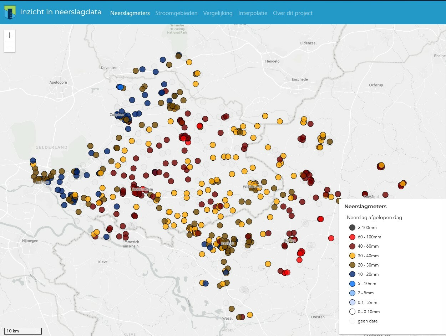446x336 pixels.
Task: Click the bright blue rain gauge marker near Deventer
Action: (x=120, y=87)
